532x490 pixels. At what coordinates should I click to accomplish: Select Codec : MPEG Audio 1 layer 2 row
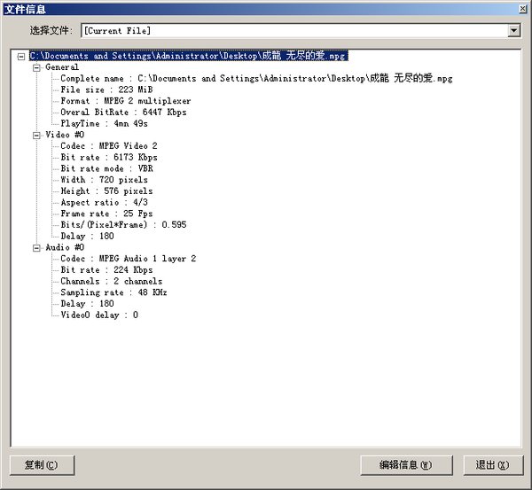[129, 259]
